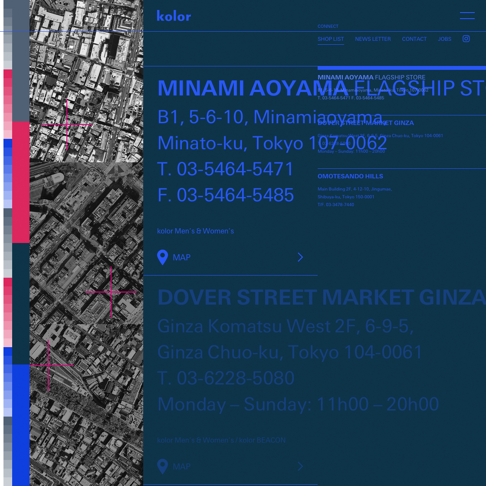Select the SHOP LIST tab
This screenshot has width=486, height=486.
(x=330, y=39)
